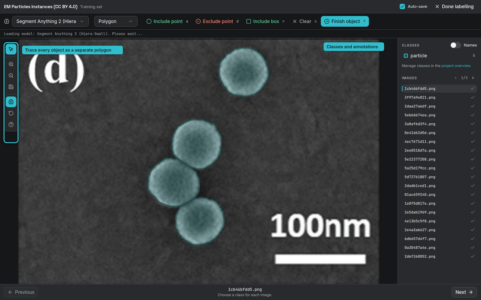Toggle the AI brain tool in sidebar
Image resolution: width=481 pixels, height=300 pixels.
(x=11, y=102)
